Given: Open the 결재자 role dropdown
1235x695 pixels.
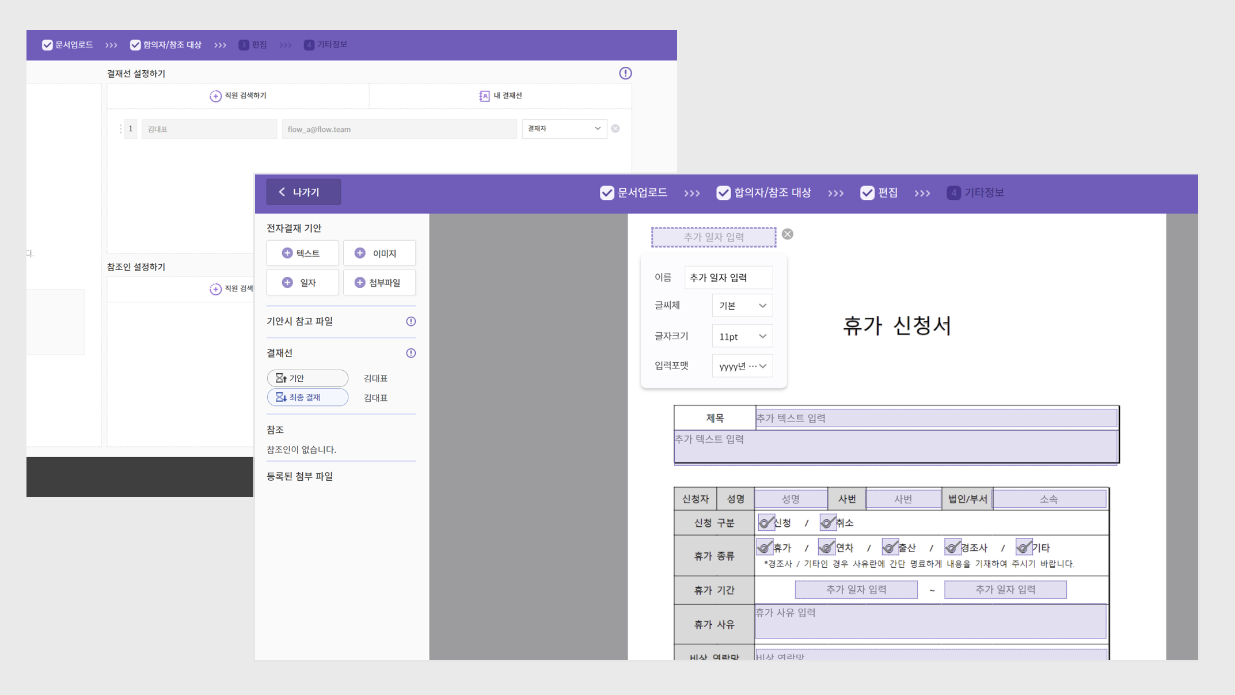Looking at the screenshot, I should (564, 128).
